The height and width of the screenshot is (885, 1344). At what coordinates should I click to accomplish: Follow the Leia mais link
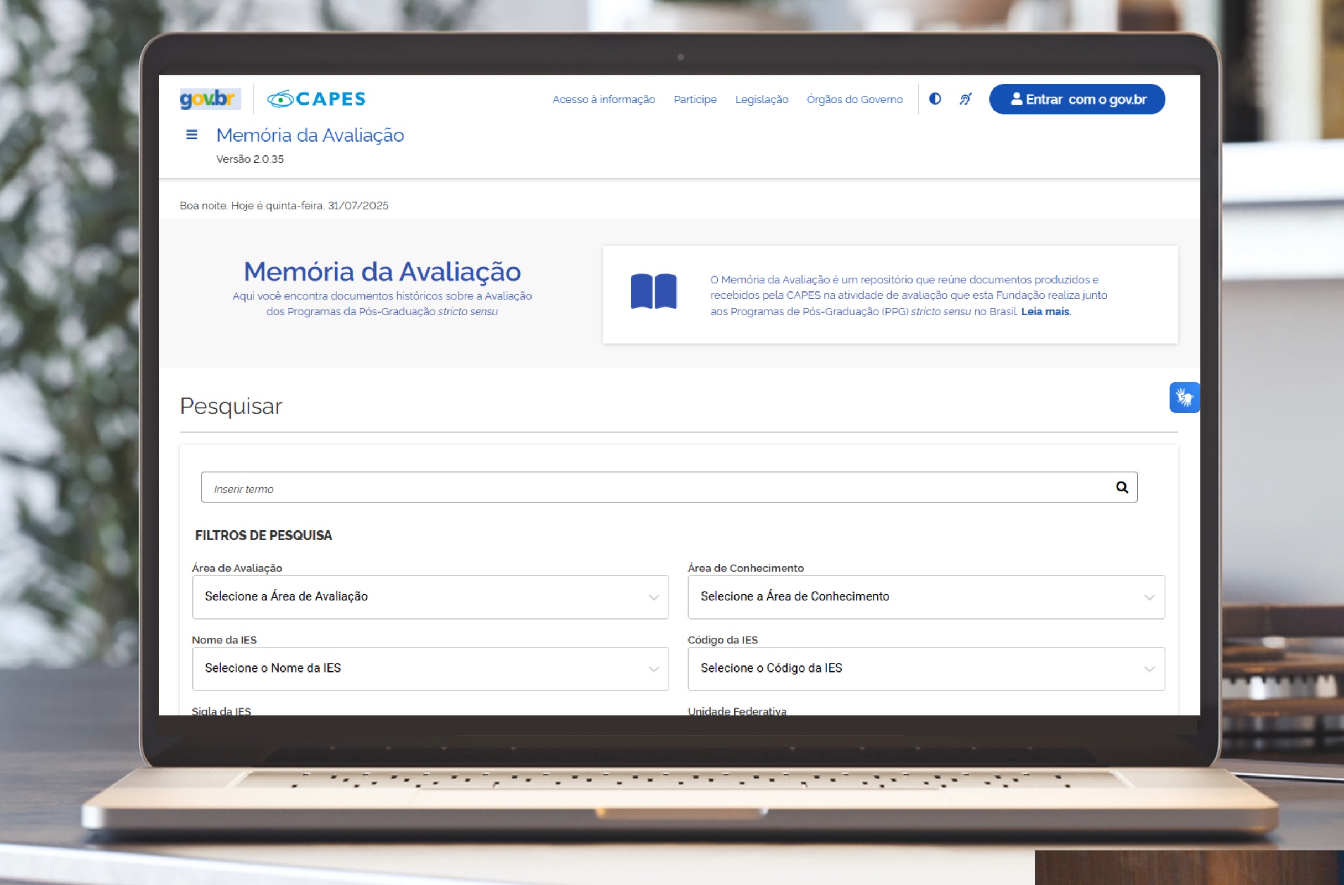pyautogui.click(x=1045, y=312)
